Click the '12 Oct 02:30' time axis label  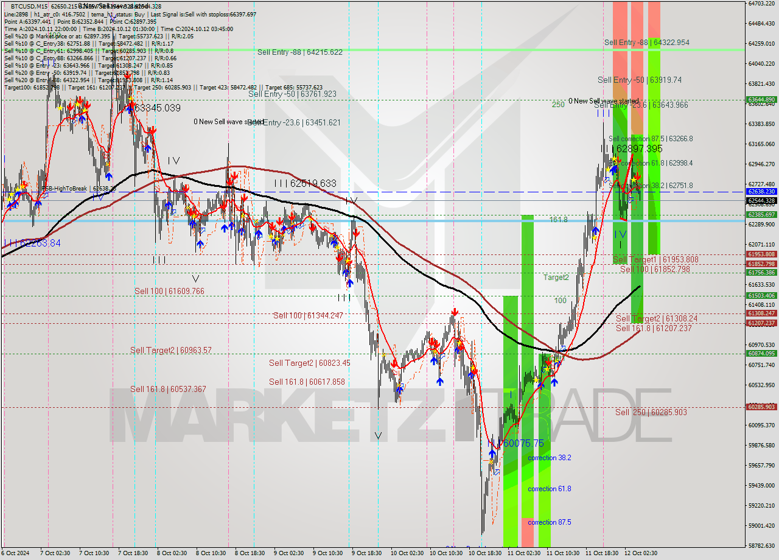coord(640,553)
